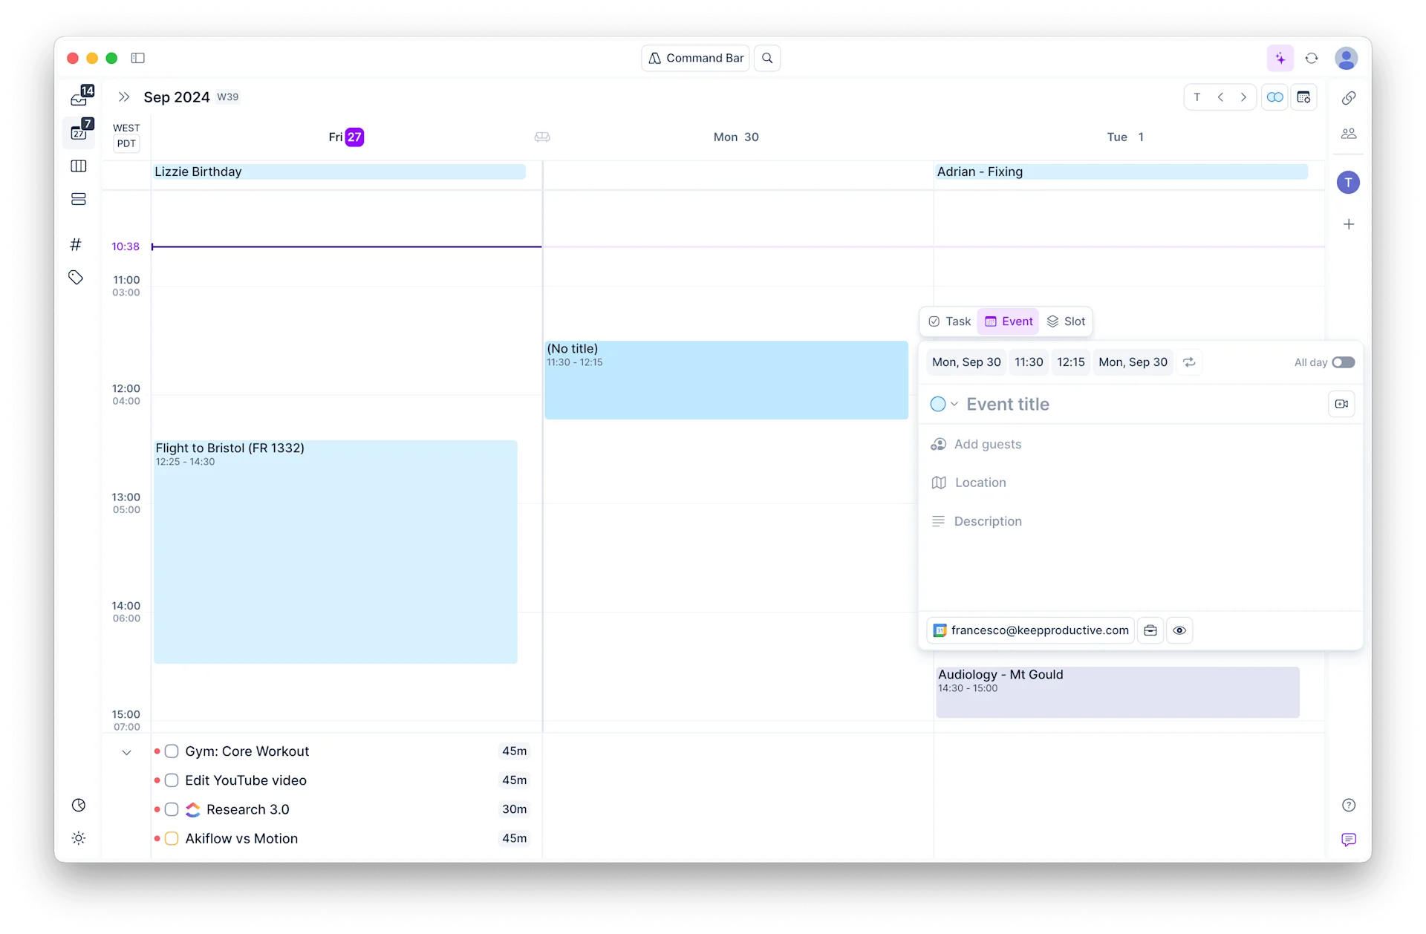
Task: Add video conferencing with the camera icon
Action: click(1341, 403)
